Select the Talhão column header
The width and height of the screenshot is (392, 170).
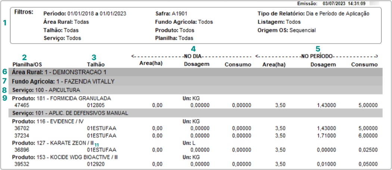pyautogui.click(x=96, y=64)
